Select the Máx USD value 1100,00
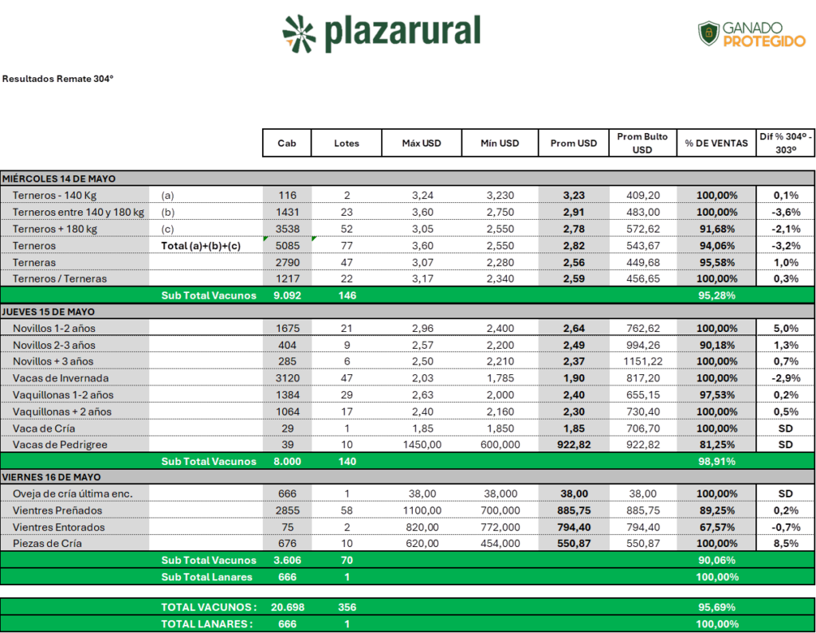 tap(422, 510)
